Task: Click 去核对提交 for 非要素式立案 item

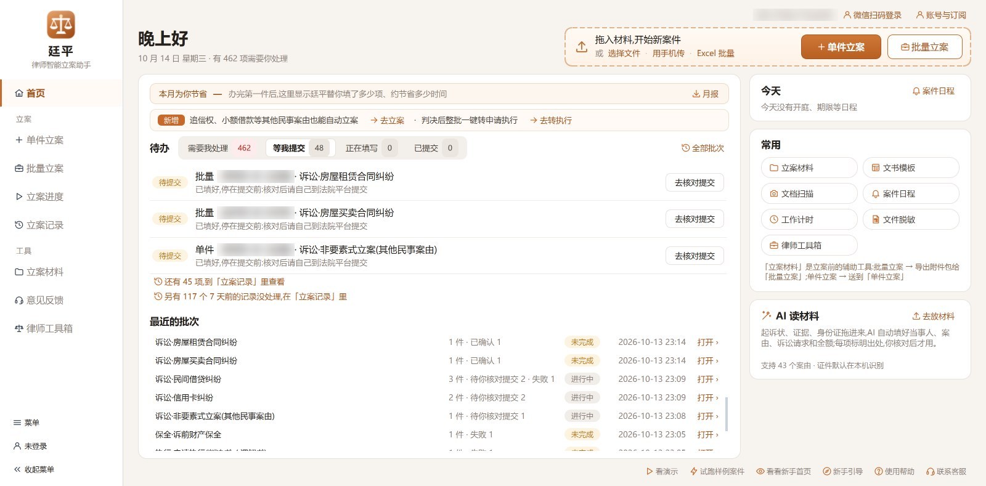Action: [695, 256]
